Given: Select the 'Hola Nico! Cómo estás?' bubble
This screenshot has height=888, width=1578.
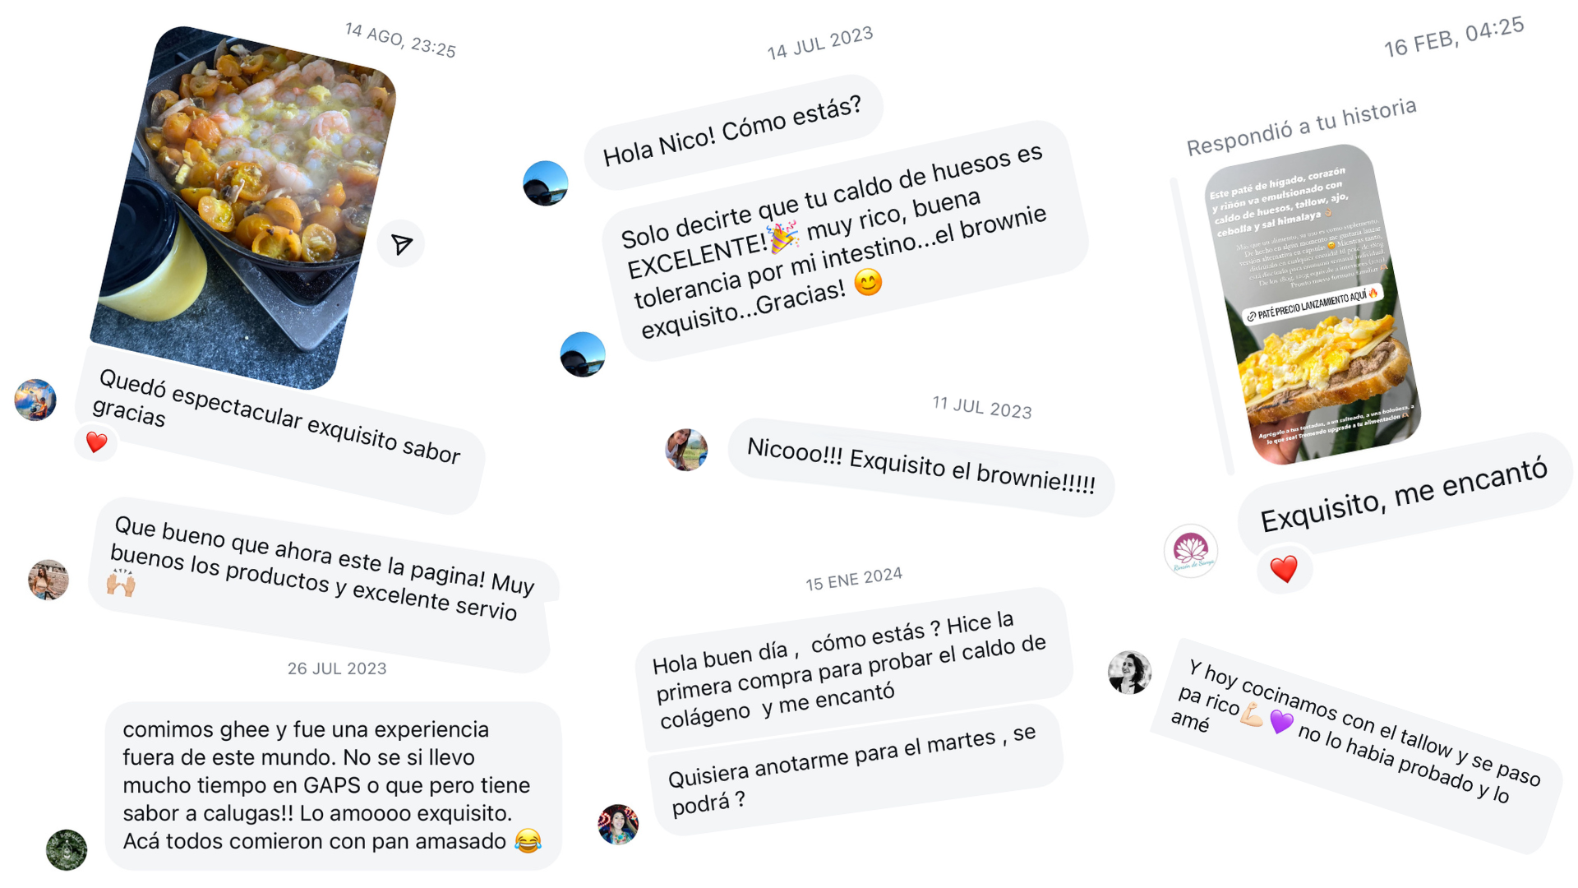Looking at the screenshot, I should [733, 132].
